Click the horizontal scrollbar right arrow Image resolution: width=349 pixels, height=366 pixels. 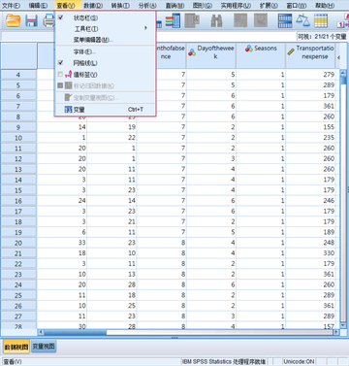click(x=336, y=332)
